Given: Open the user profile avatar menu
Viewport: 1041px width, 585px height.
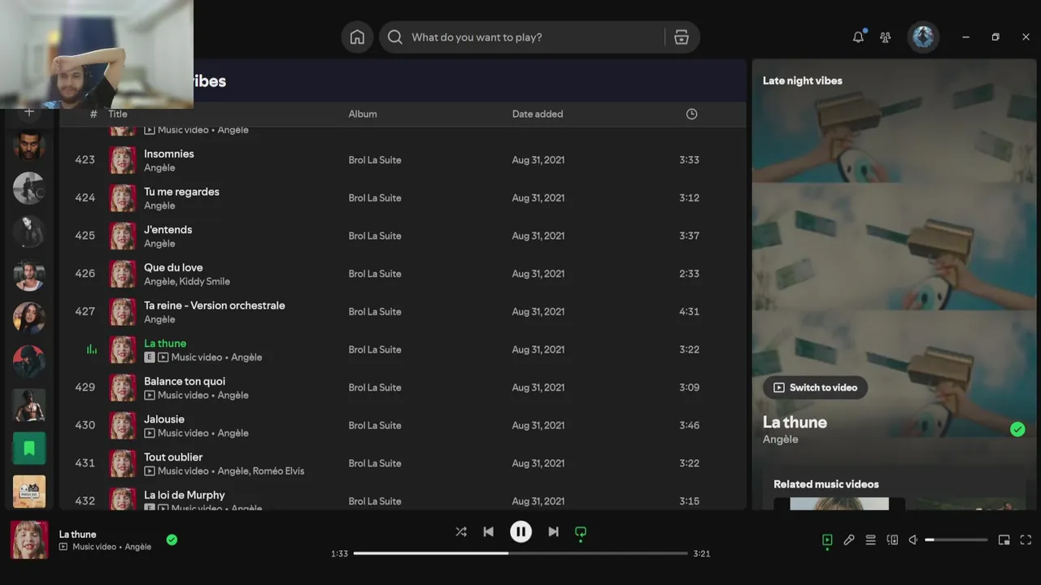Looking at the screenshot, I should [x=923, y=37].
